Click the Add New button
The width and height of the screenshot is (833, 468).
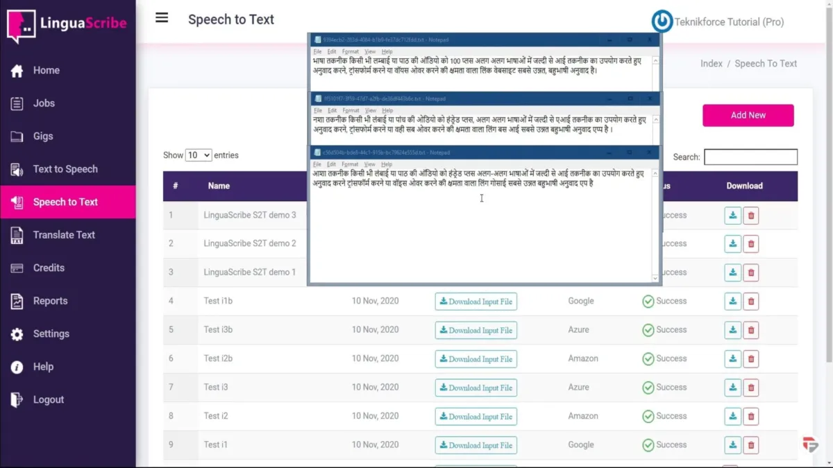tap(748, 115)
